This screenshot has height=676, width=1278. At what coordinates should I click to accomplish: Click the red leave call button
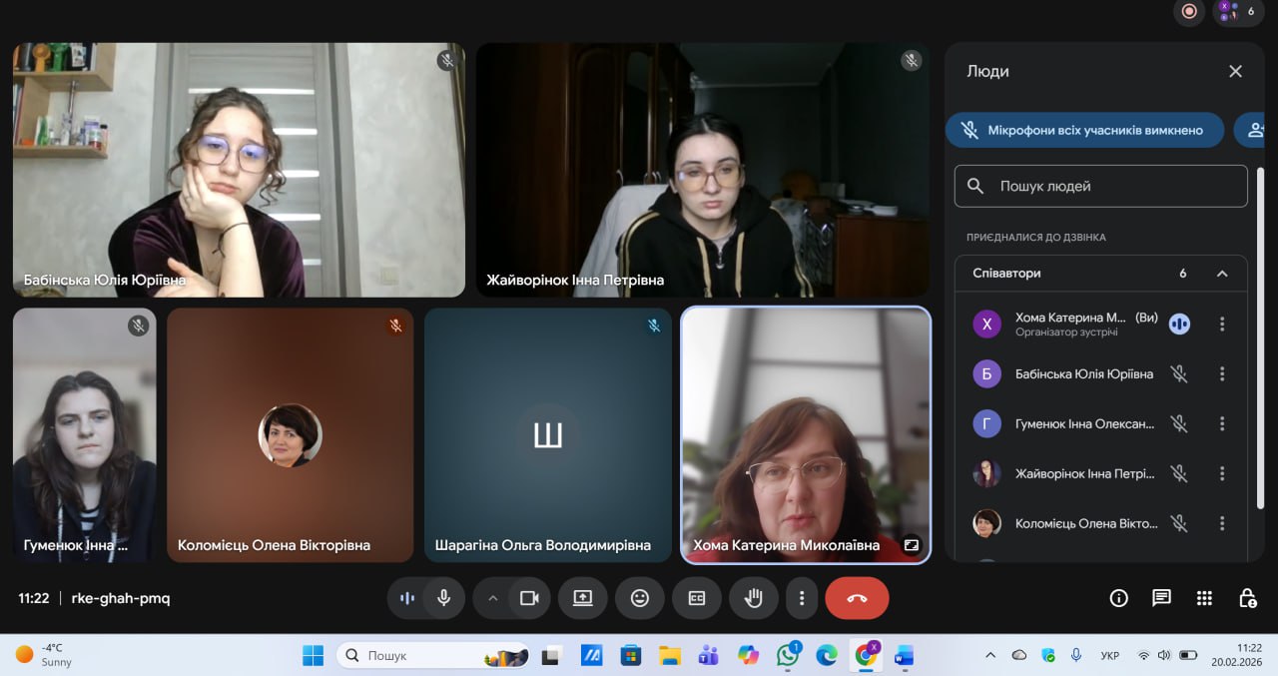pyautogui.click(x=856, y=598)
